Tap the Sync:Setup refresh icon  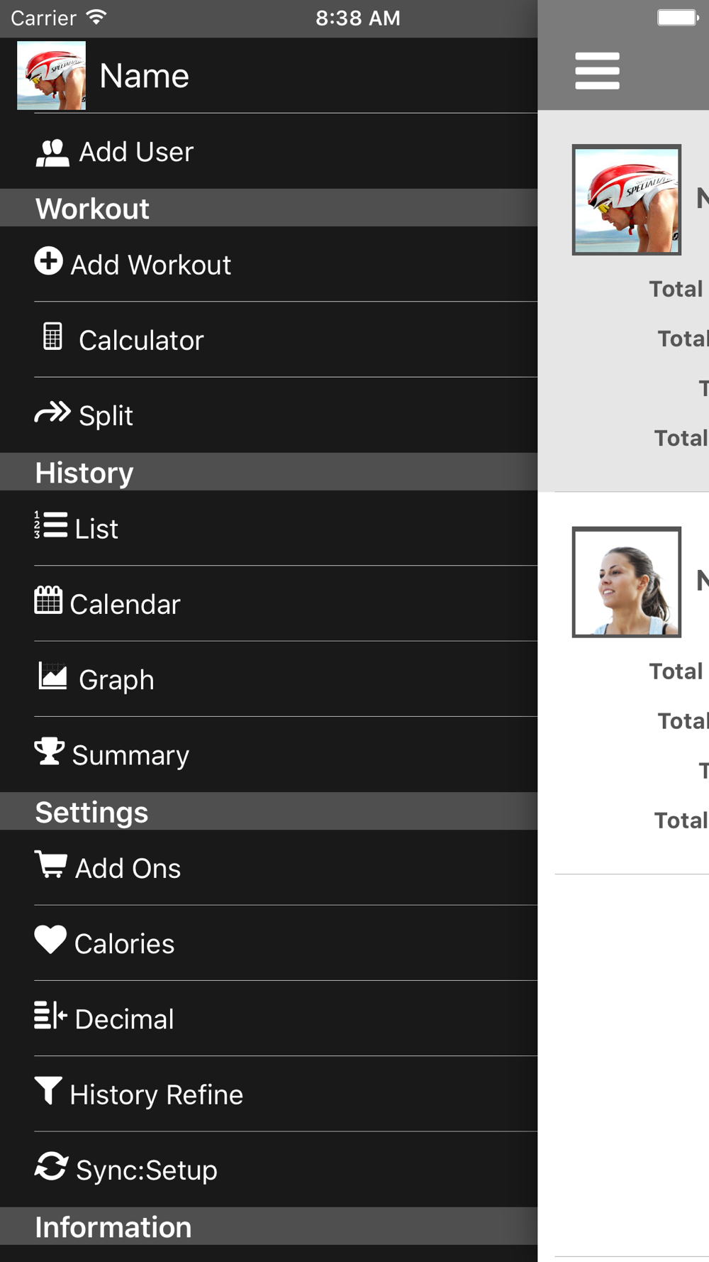tap(51, 1166)
